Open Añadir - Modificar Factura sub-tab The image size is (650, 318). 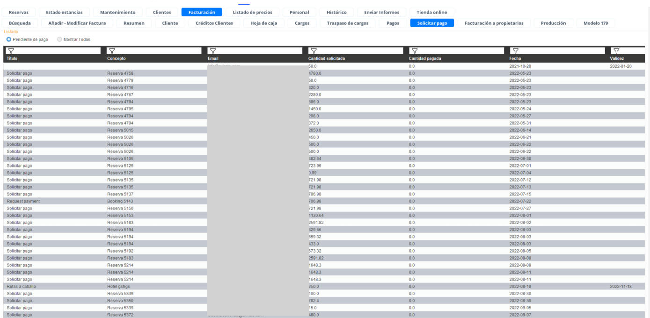click(77, 23)
